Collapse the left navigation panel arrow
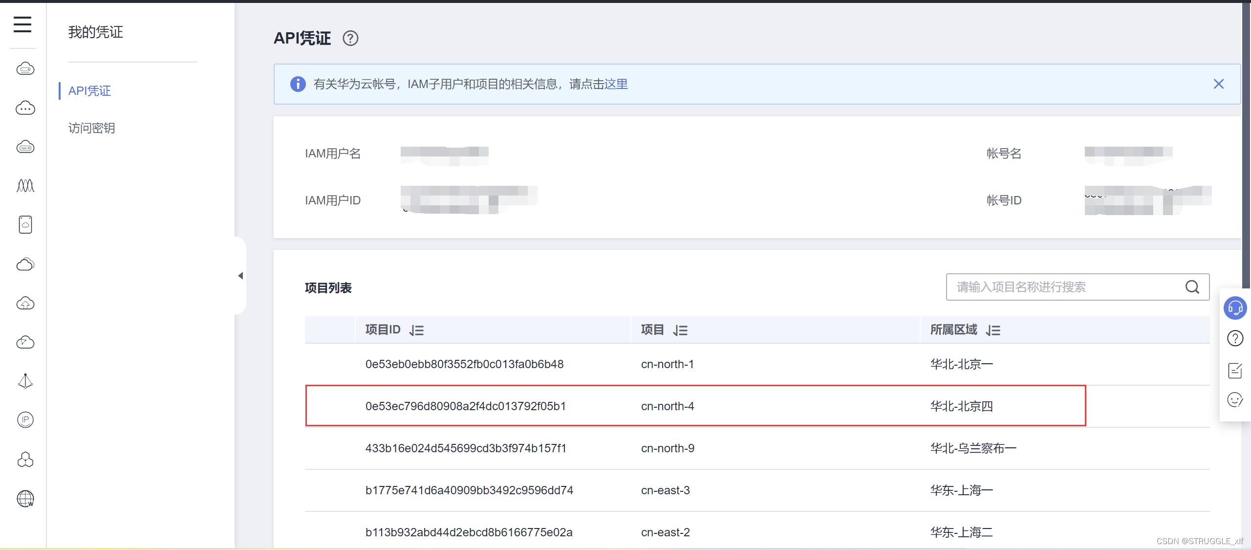The height and width of the screenshot is (550, 1251). tap(240, 276)
